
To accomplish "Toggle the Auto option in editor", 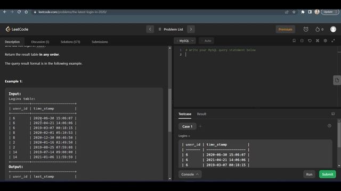I will (x=206, y=41).
